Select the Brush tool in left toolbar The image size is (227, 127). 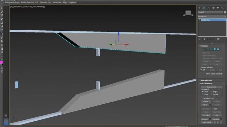click(x=2, y=19)
